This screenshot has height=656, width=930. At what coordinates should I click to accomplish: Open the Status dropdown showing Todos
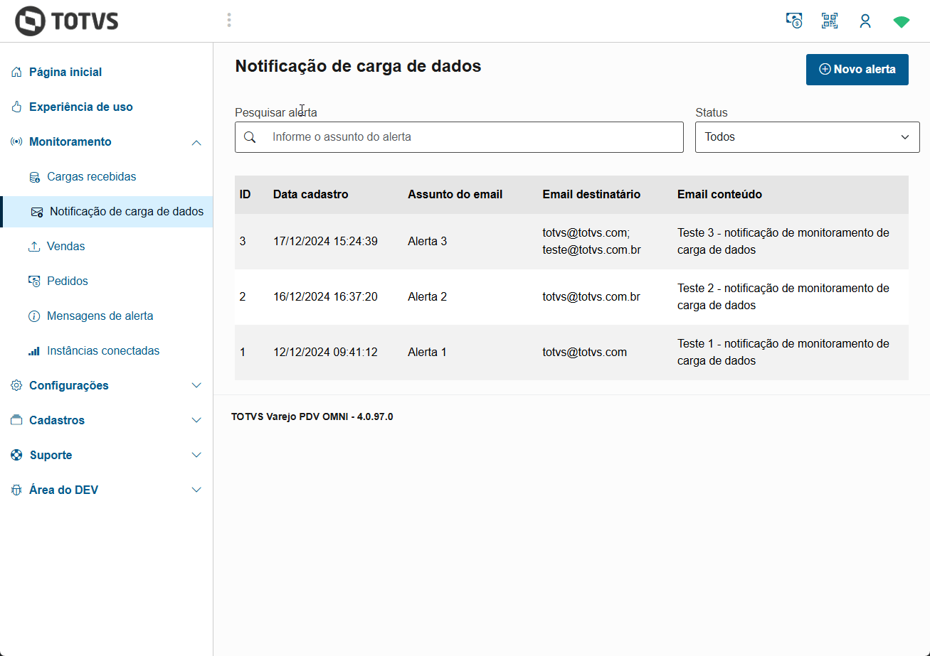click(x=807, y=136)
